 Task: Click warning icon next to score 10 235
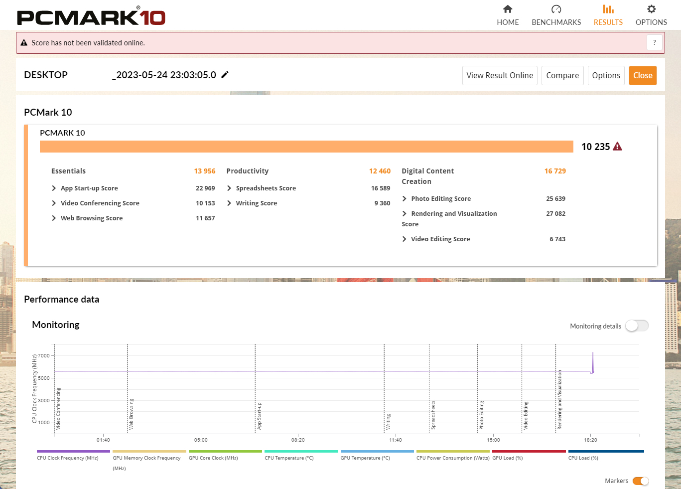tap(617, 147)
